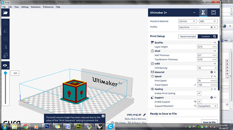233x130 pixels.
Task: Open the 0.4 mm nozzle dropdown
Action: click(x=188, y=21)
